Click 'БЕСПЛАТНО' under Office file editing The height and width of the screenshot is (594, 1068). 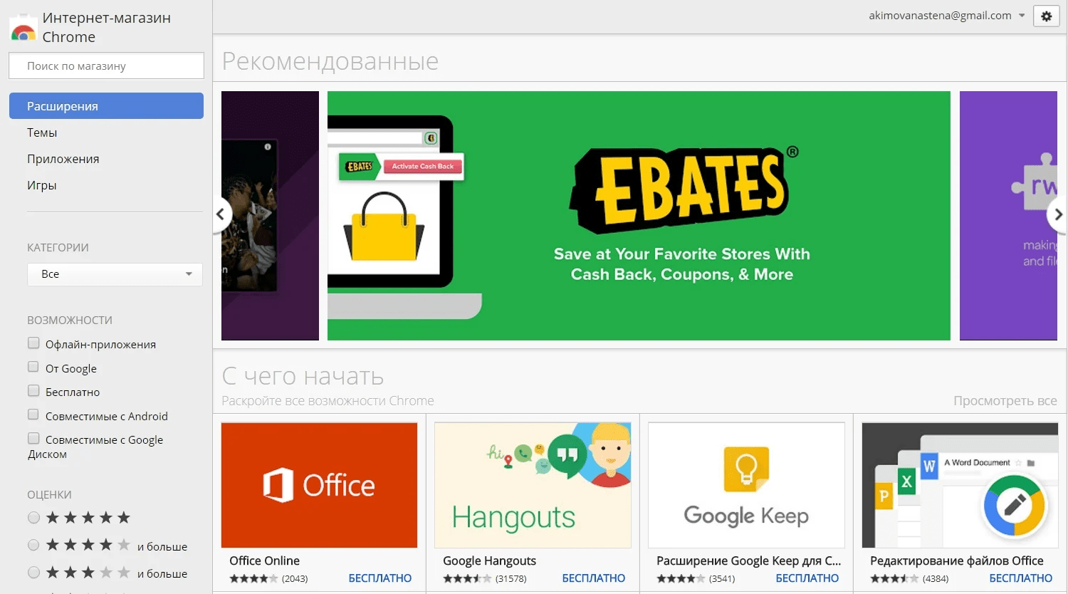[1021, 578]
